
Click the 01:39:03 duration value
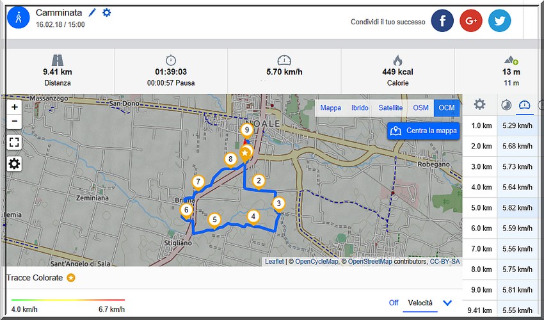pyautogui.click(x=171, y=72)
